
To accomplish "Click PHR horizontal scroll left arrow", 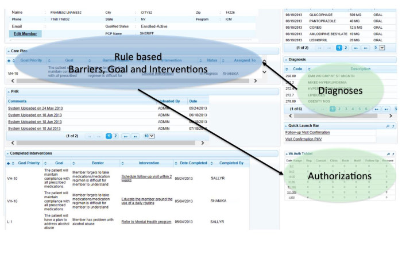I will click(x=13, y=143).
